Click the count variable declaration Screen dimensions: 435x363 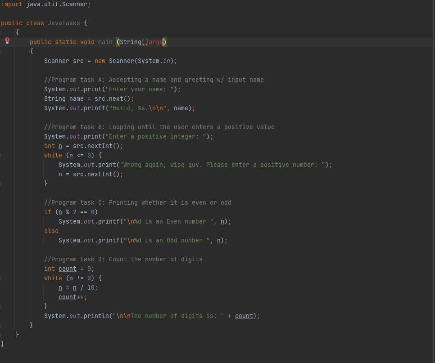point(67,269)
